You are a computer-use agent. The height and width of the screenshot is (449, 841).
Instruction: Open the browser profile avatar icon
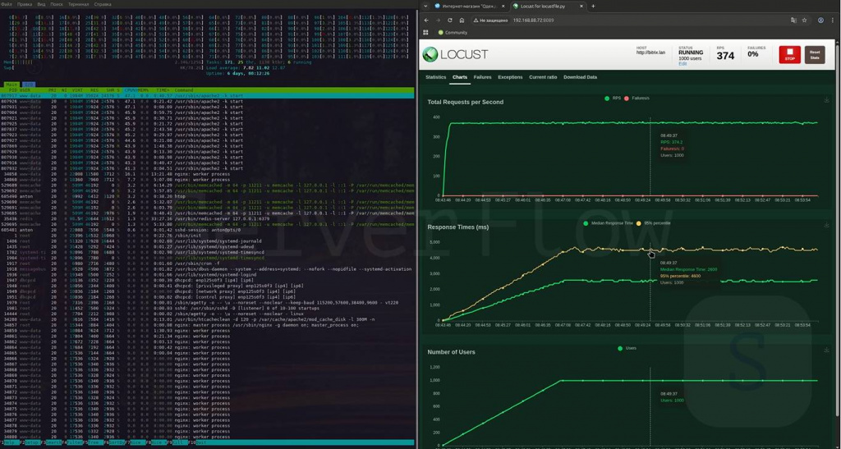(x=820, y=21)
